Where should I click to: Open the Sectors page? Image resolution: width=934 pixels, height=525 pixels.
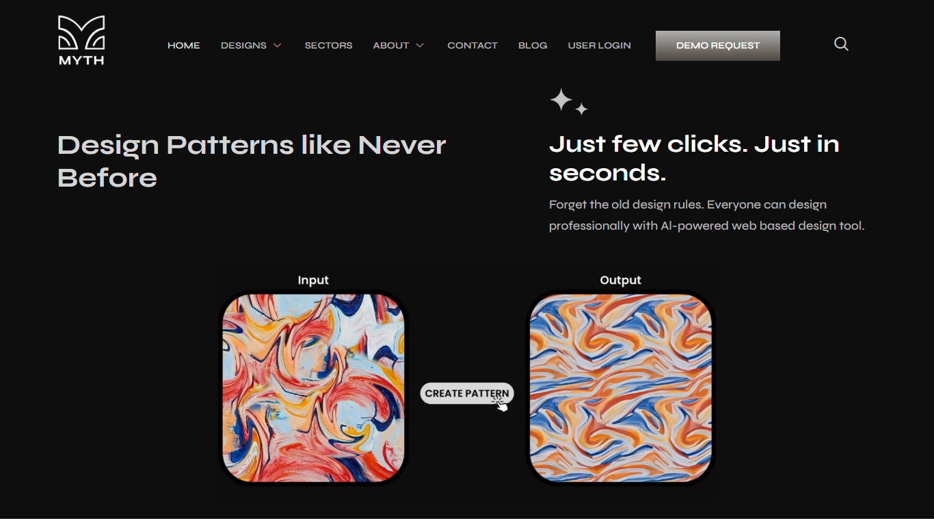[x=328, y=46]
